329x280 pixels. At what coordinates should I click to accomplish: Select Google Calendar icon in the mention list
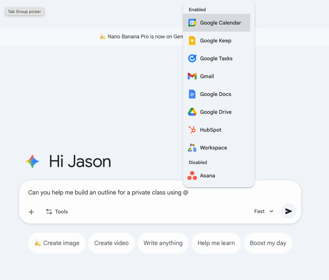(x=192, y=23)
